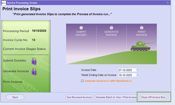Click the step 1 Submit Docket circle
The image size is (175, 105).
(81, 28)
